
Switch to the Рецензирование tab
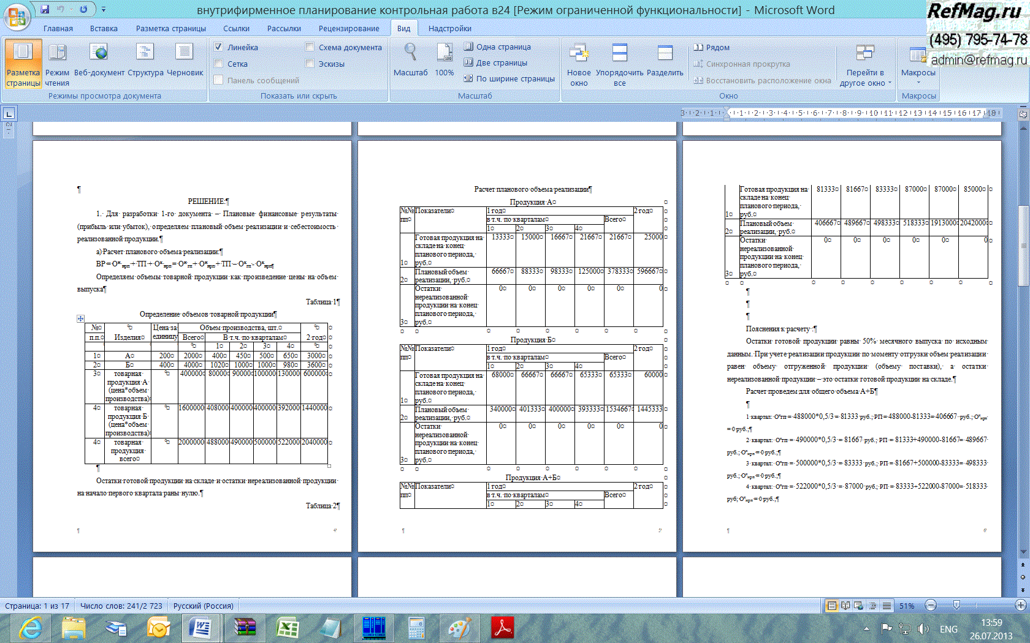point(348,29)
